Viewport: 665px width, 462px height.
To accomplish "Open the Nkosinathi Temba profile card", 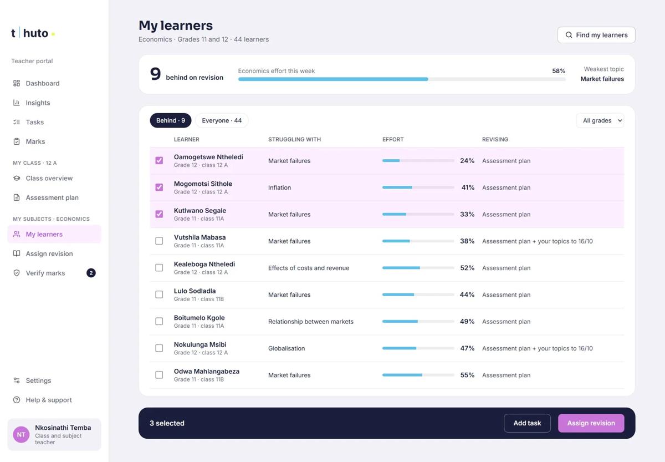I will (54, 435).
